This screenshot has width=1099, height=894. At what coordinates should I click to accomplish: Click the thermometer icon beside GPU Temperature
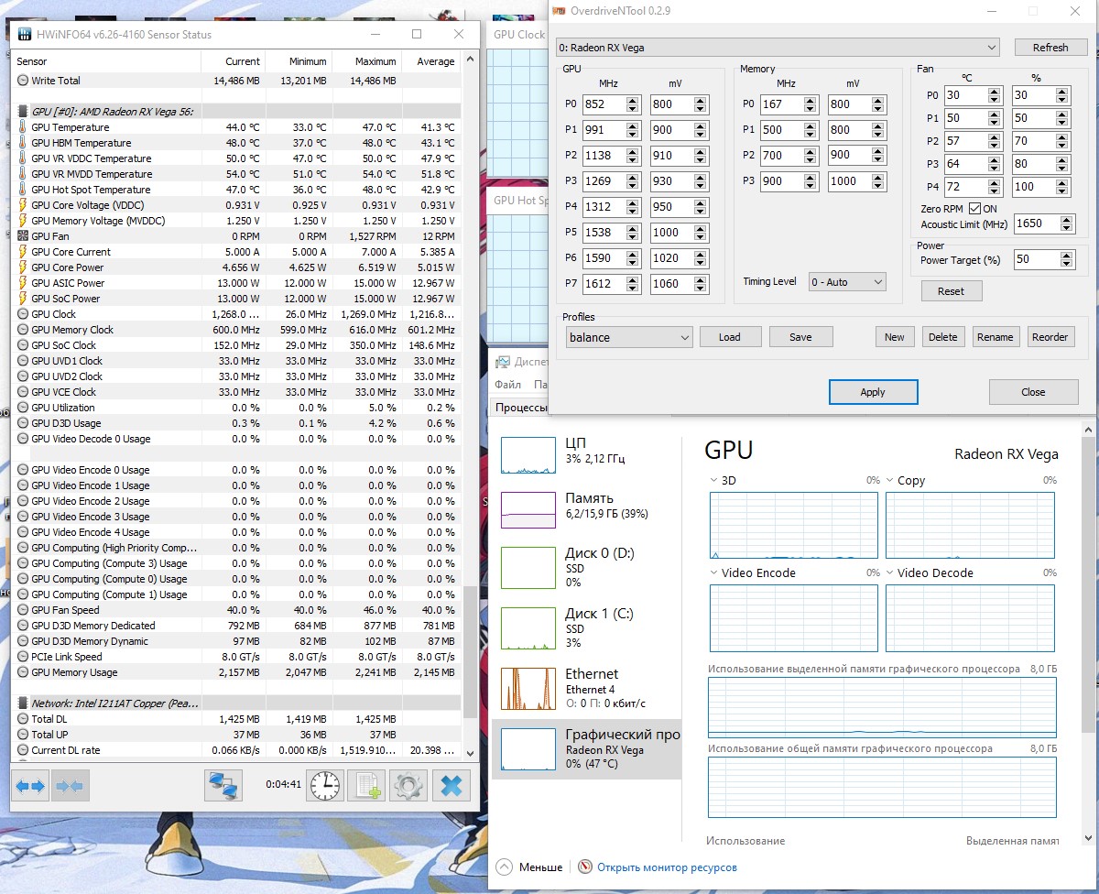tap(23, 127)
